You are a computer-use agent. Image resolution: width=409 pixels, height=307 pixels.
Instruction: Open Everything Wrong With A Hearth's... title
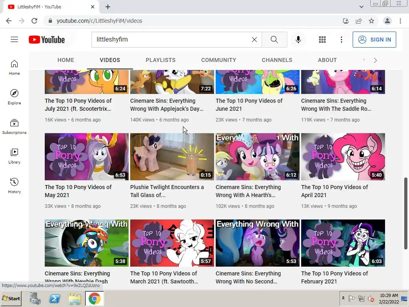coord(248,191)
